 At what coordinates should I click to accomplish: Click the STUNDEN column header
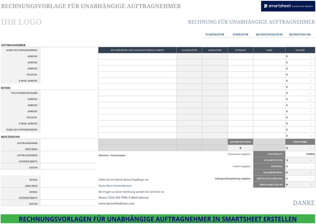click(240, 50)
